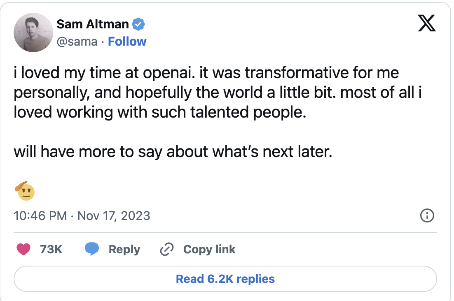Open the 10:46 PM timestamp link
This screenshot has height=301, width=454.
click(x=40, y=216)
